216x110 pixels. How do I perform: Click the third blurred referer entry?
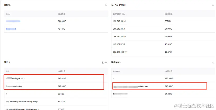point(121,94)
